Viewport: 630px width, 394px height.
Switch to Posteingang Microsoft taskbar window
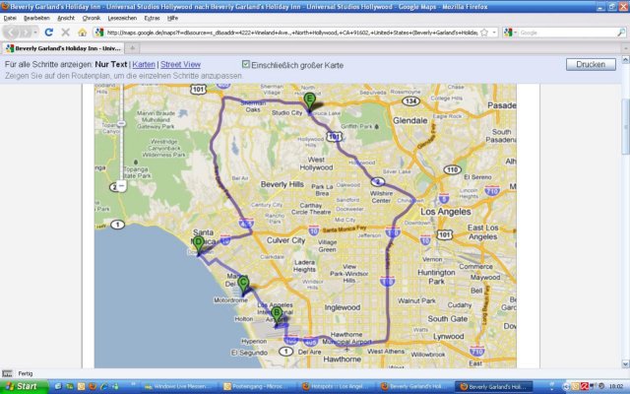point(258,387)
